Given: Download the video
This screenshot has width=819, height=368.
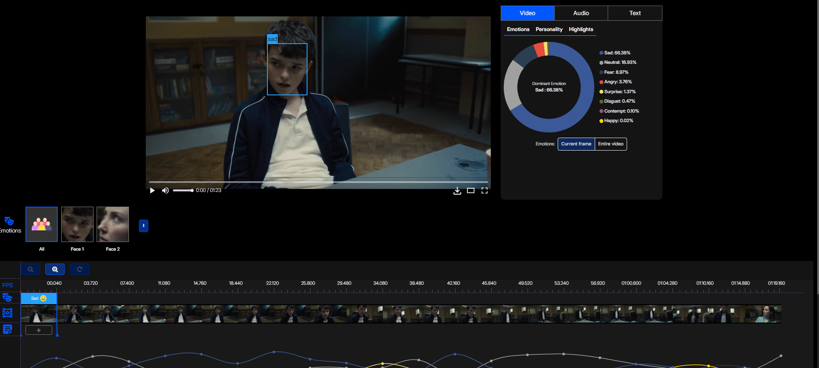Looking at the screenshot, I should 457,191.
